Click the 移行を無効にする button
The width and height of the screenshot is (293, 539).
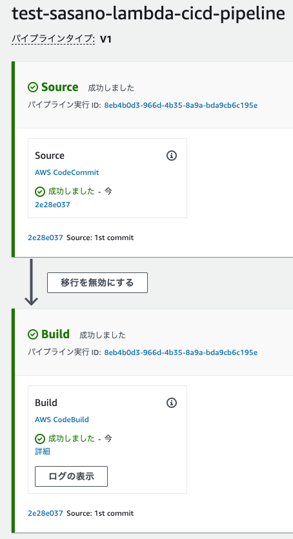point(97,283)
